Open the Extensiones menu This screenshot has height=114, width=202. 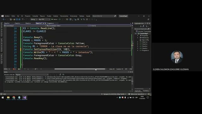click(74, 16)
